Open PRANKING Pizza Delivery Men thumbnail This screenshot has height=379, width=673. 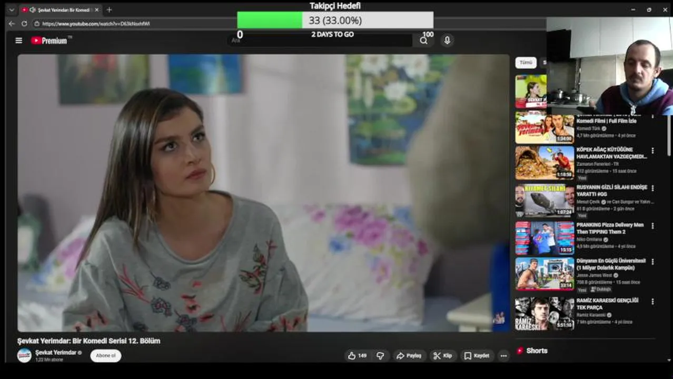click(x=545, y=238)
